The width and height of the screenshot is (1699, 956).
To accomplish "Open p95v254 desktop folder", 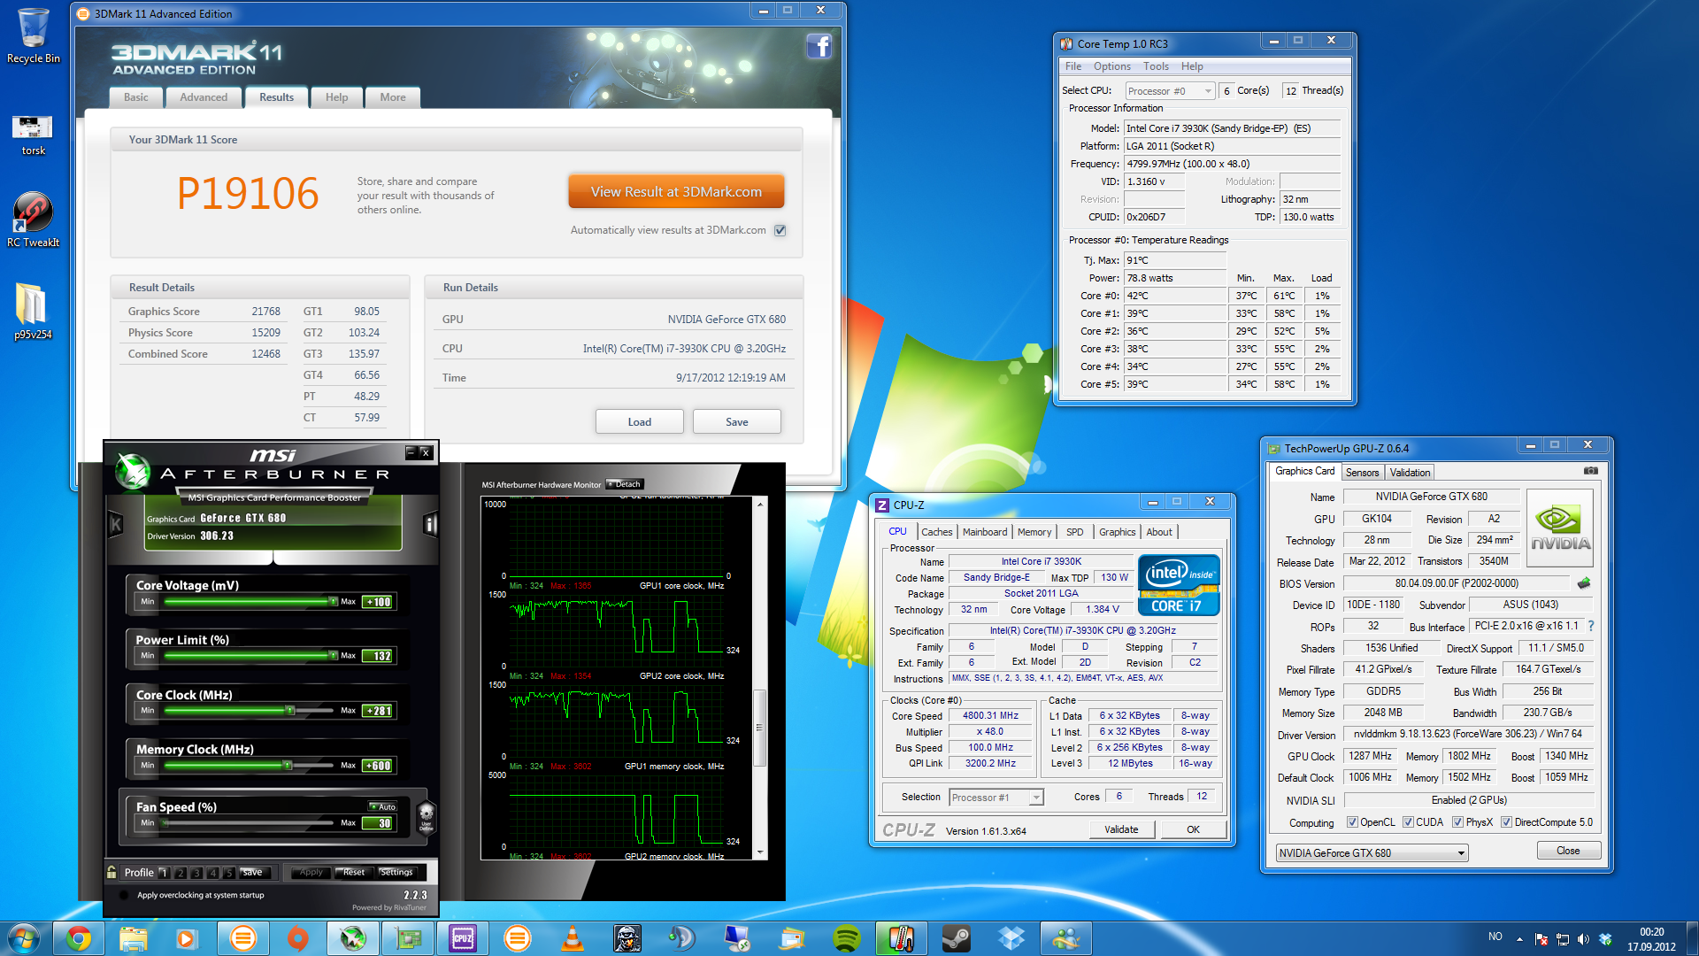I will pyautogui.click(x=33, y=312).
